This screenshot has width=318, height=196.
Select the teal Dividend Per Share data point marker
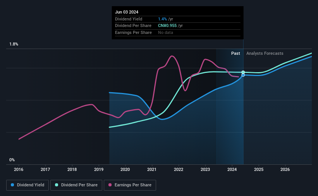(243, 72)
